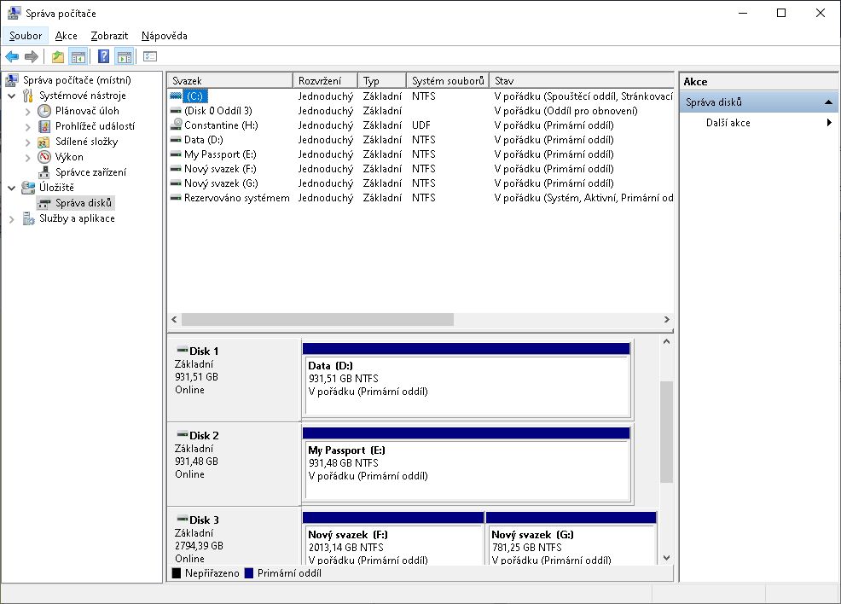Select the (Disk 0 Oddíl 3) volume row
This screenshot has width=841, height=604.
[421, 111]
